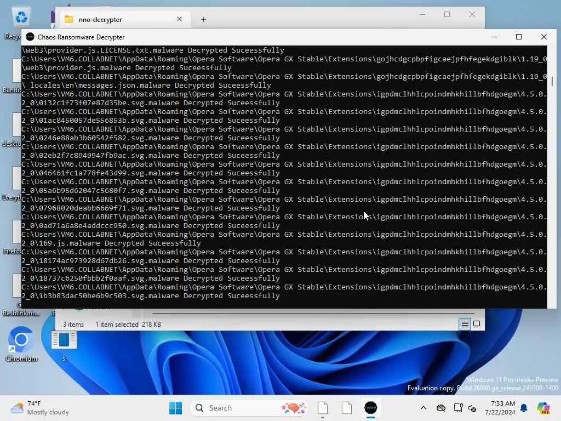Close the nno-decrypter tab in File Explorer
561x421 pixels.
tap(180, 19)
